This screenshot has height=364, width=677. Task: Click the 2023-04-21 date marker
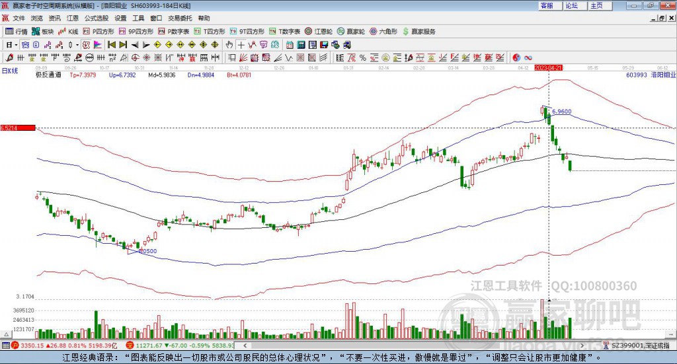tap(548, 67)
